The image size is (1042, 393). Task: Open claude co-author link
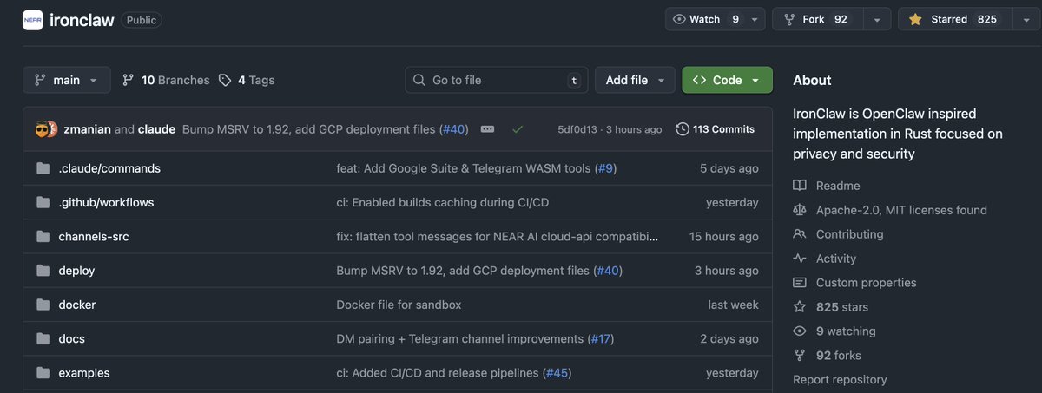click(x=156, y=129)
